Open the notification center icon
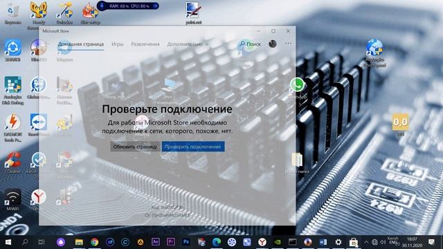Screen dimensions: 443x249 [431, 242]
